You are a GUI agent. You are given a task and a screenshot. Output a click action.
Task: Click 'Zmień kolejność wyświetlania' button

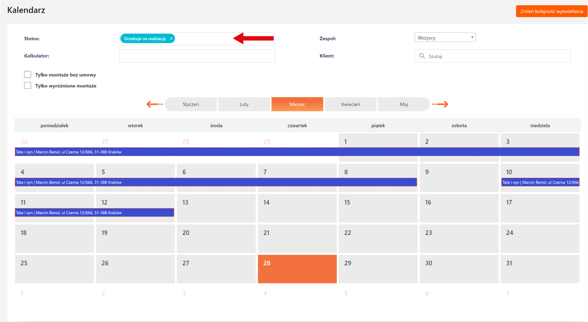pos(551,11)
